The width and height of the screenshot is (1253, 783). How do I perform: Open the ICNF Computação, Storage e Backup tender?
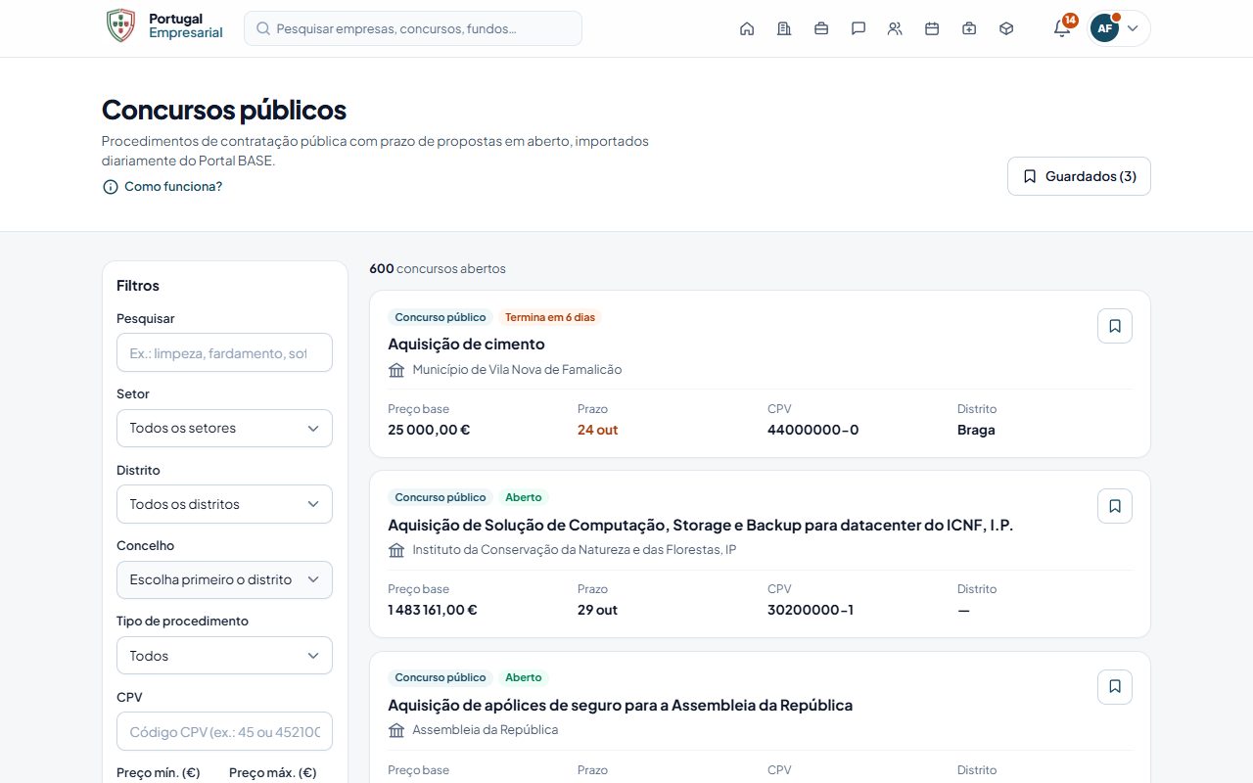(x=700, y=525)
